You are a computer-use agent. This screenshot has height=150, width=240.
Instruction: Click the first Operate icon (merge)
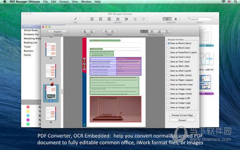pos(92,19)
